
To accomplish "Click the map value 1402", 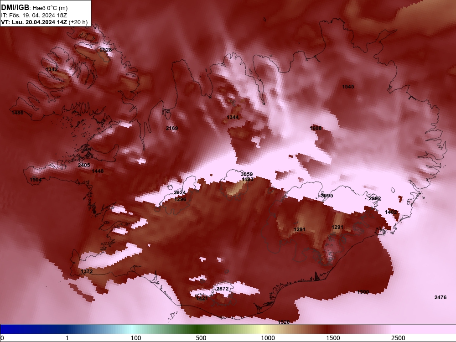I will tap(391, 212).
